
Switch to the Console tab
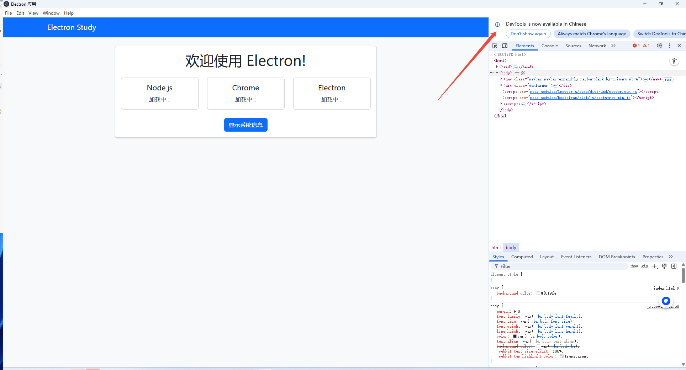pyautogui.click(x=550, y=46)
